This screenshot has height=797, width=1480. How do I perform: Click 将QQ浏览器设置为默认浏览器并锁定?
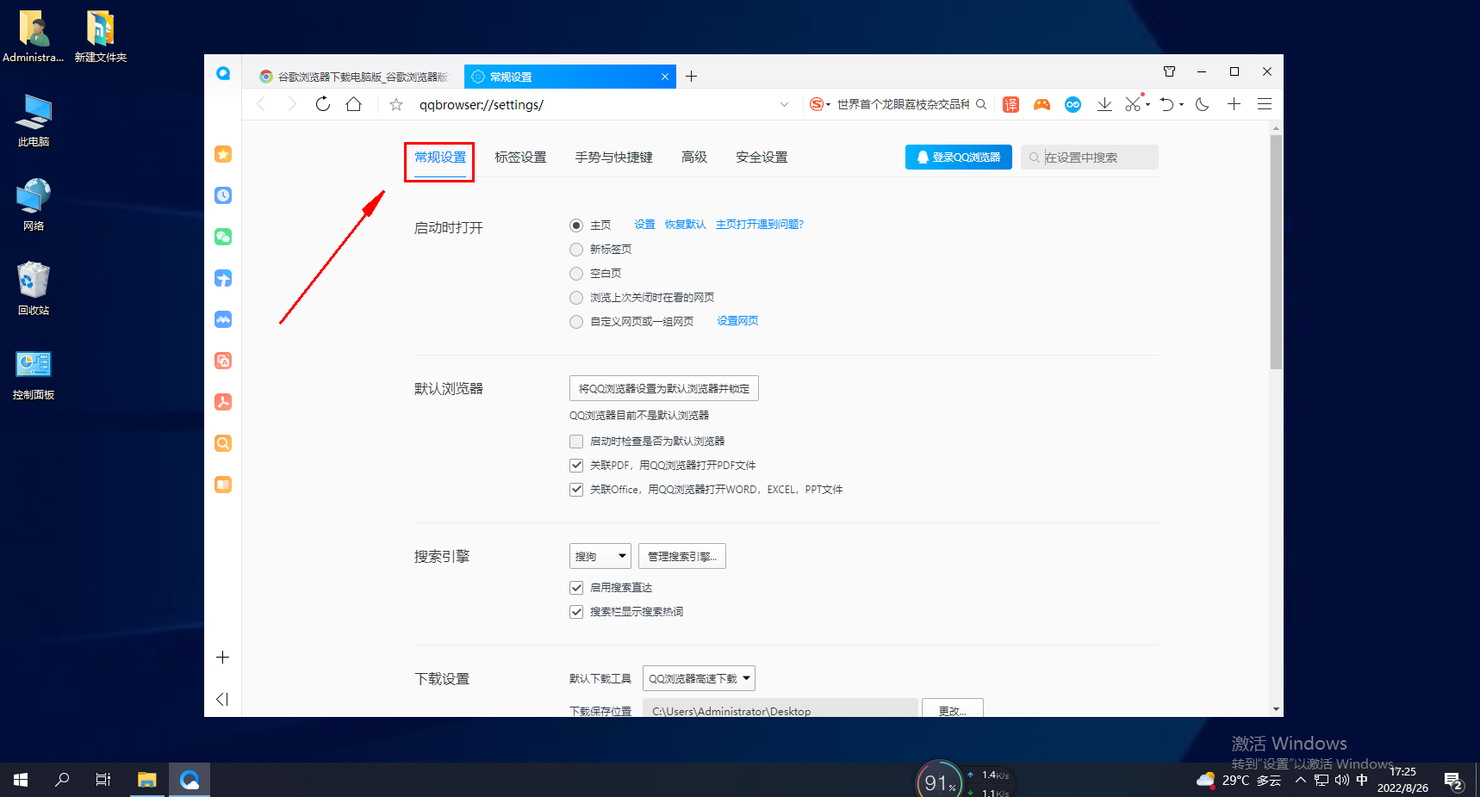[x=663, y=388]
